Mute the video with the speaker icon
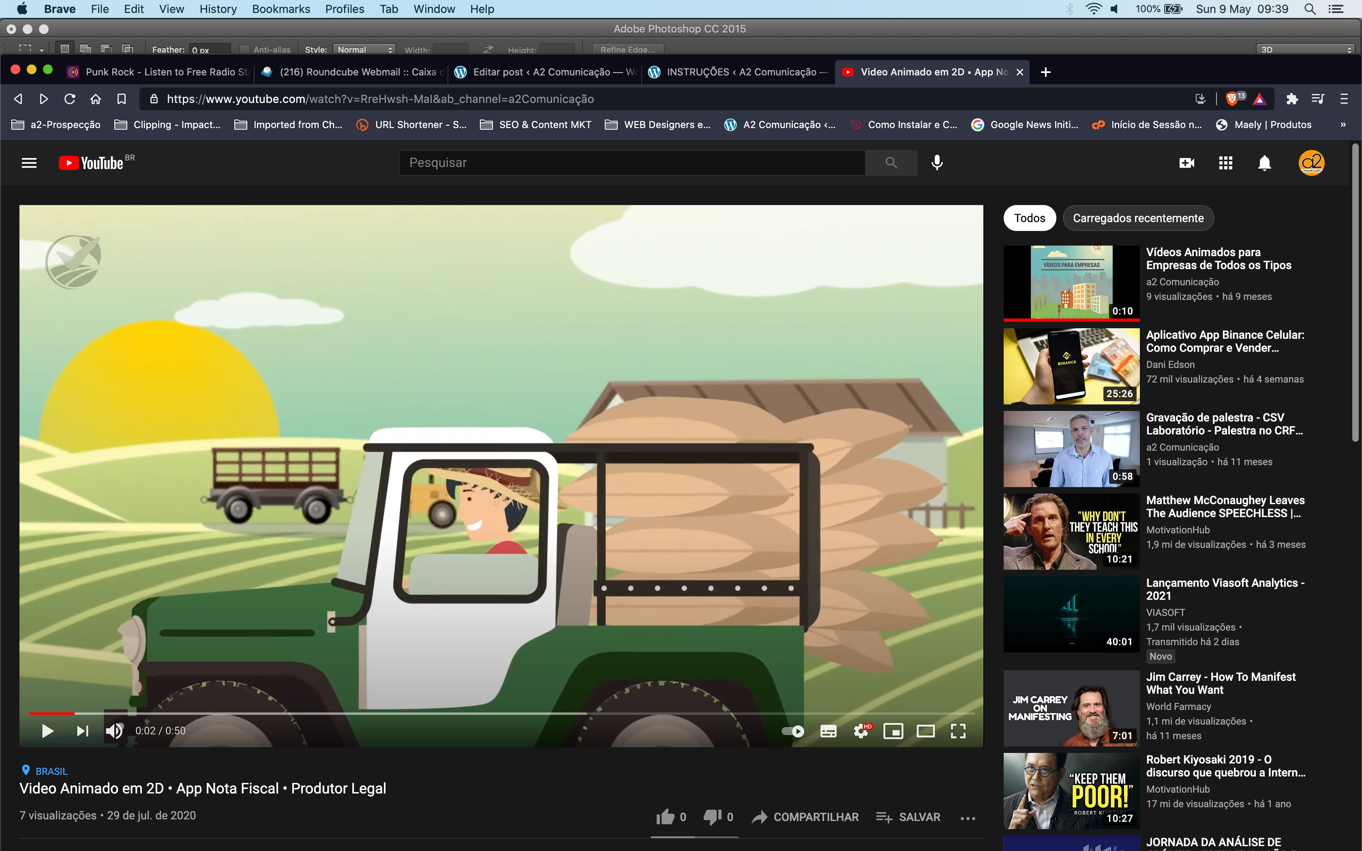 [x=114, y=731]
